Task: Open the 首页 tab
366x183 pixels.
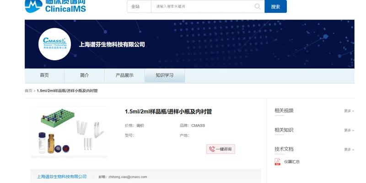Action: [44, 75]
